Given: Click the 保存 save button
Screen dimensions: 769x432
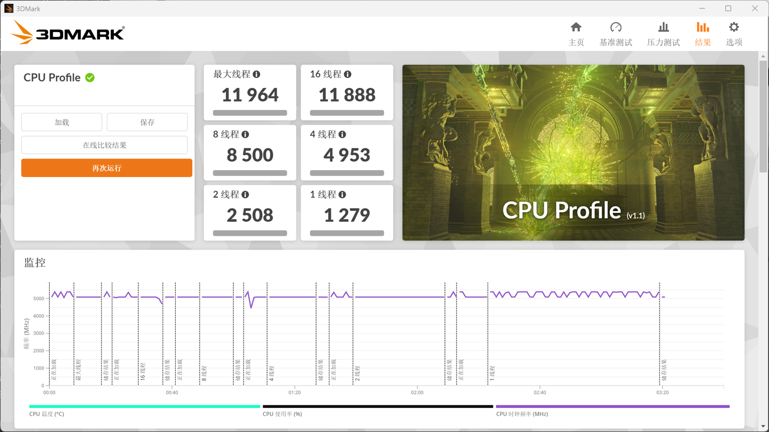Looking at the screenshot, I should pos(147,122).
